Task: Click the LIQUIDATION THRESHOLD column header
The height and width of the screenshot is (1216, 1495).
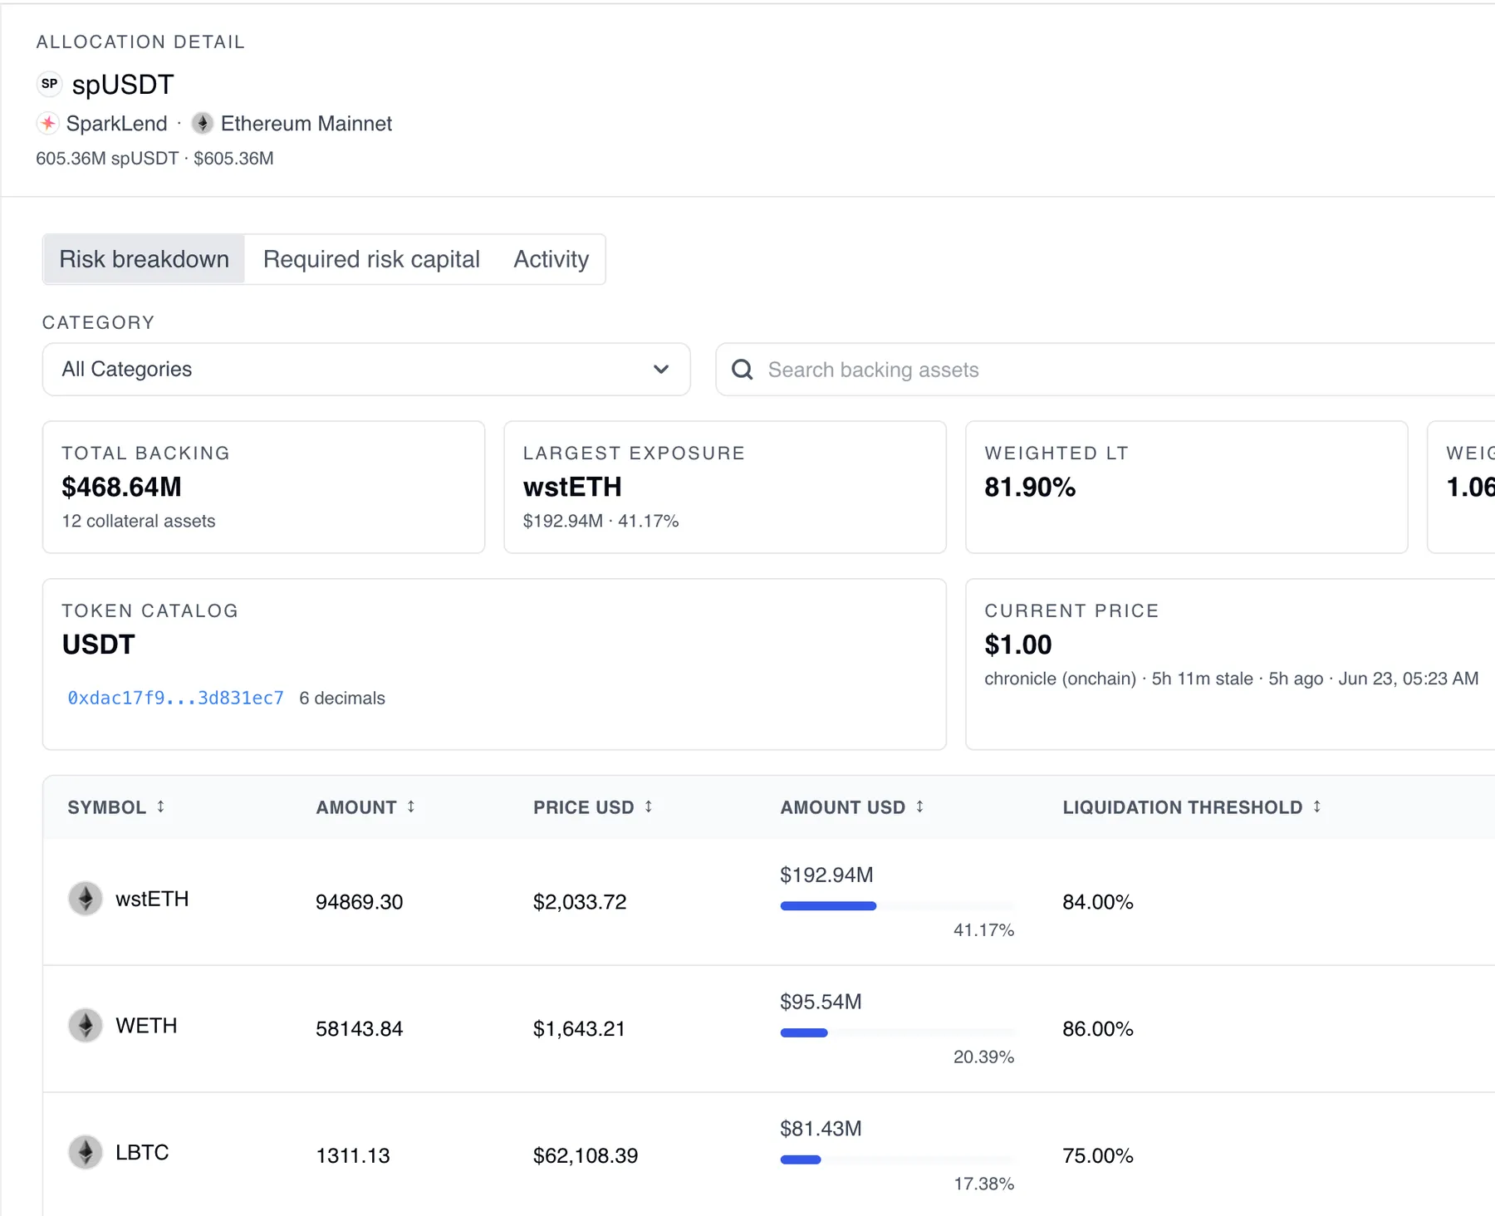Action: pos(1183,807)
